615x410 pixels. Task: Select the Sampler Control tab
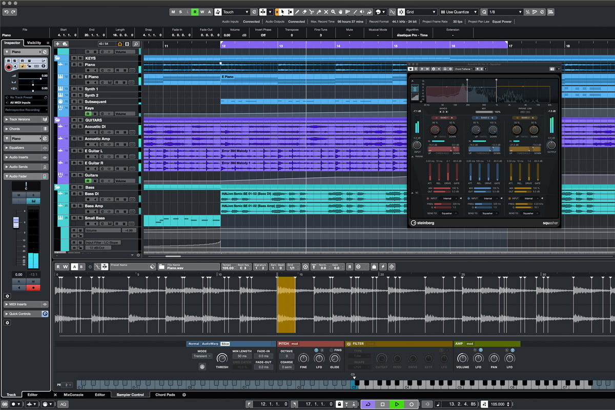point(130,395)
